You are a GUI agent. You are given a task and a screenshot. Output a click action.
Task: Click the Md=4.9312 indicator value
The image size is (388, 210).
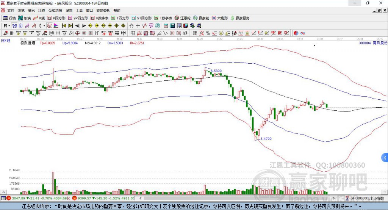93,43
